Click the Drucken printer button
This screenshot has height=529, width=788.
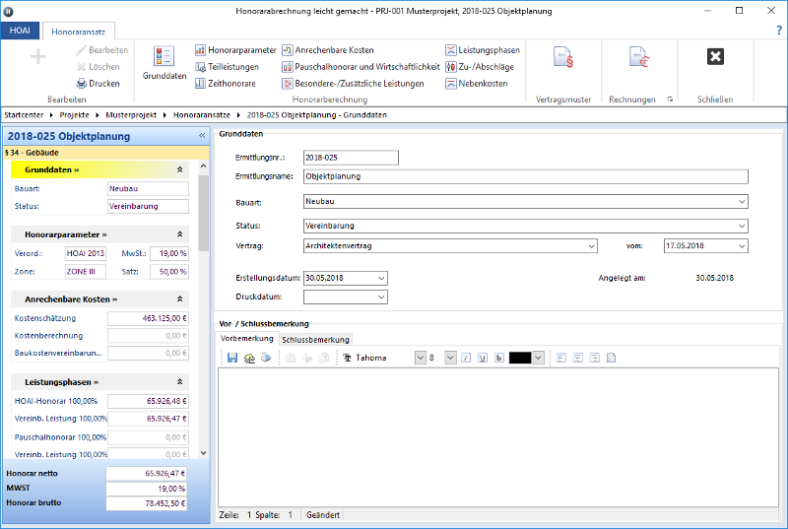[97, 84]
